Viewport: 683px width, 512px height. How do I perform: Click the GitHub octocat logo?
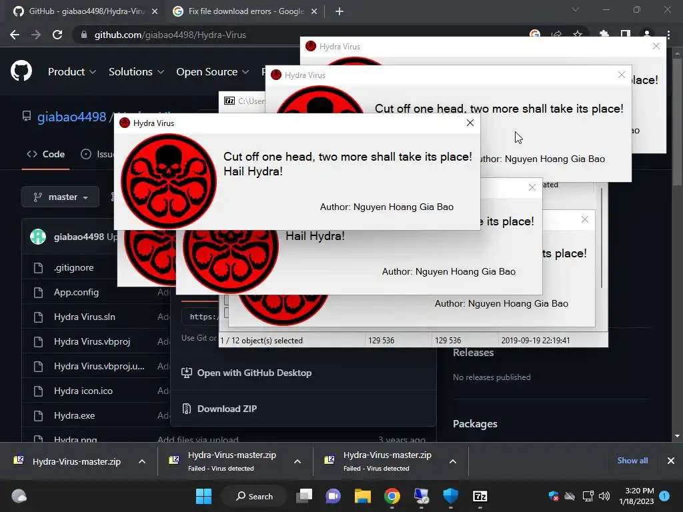tap(21, 71)
